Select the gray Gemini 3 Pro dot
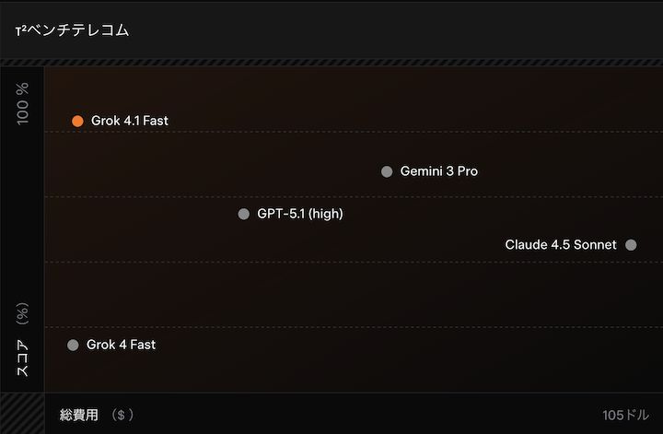The height and width of the screenshot is (434, 663). (x=387, y=171)
